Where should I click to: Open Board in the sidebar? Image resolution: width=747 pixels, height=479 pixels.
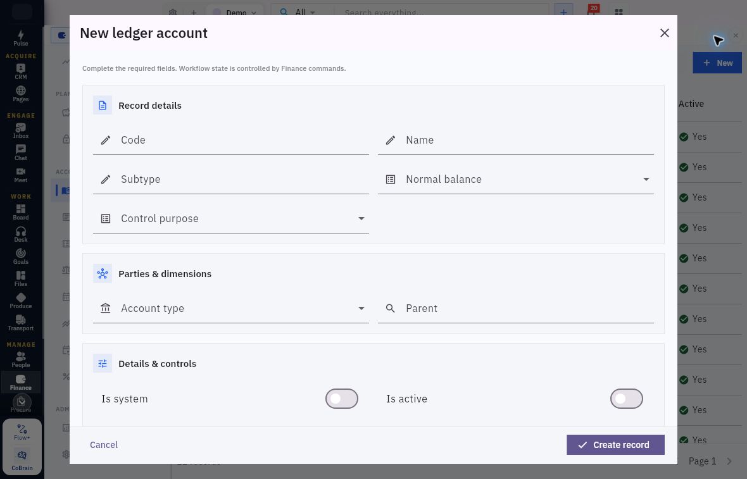[20, 213]
